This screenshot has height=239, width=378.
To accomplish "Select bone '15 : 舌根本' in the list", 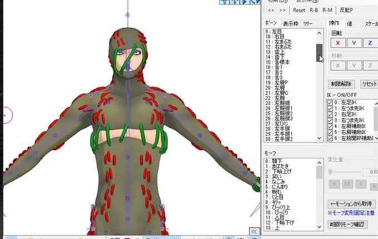I will click(x=277, y=62).
